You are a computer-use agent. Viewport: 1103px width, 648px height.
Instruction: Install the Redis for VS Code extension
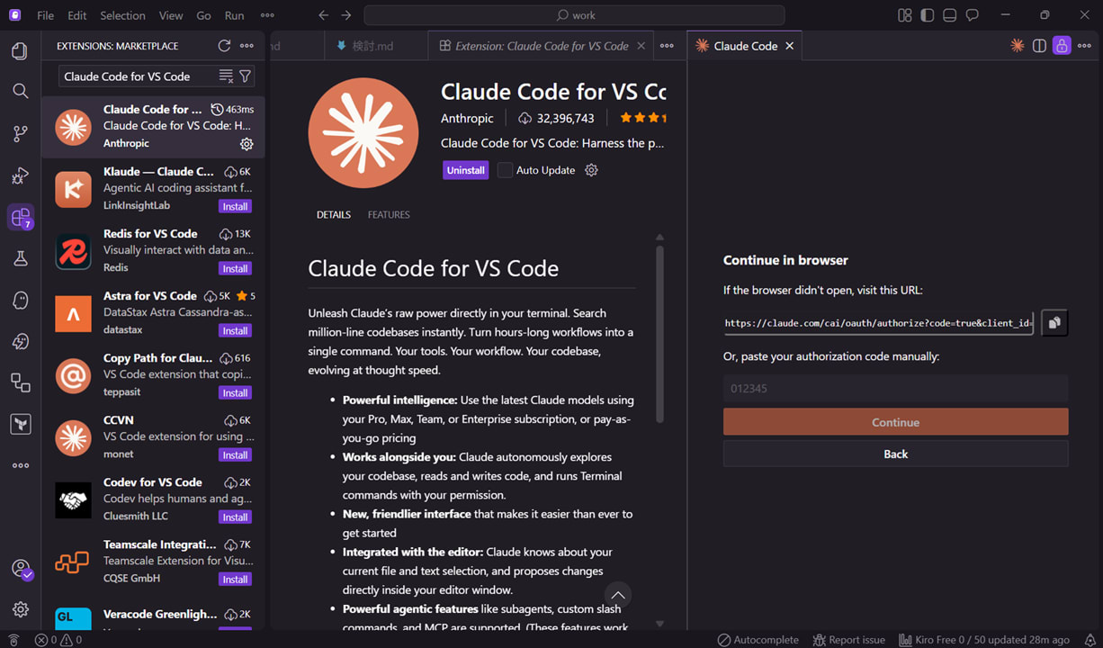(235, 268)
